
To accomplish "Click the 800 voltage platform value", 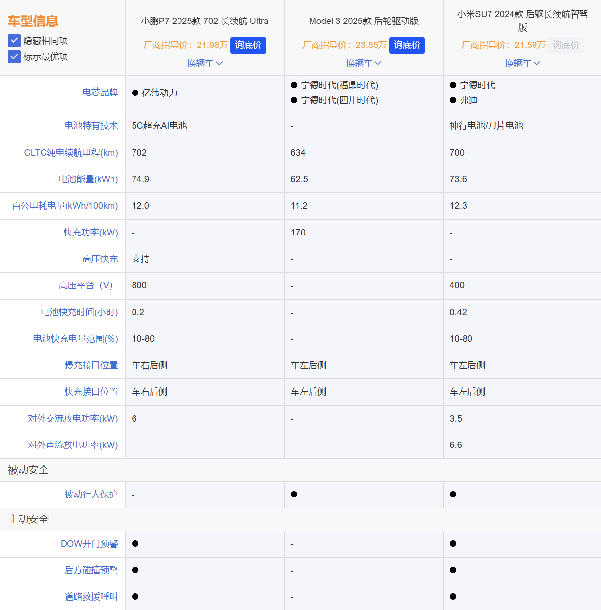I will tap(139, 285).
